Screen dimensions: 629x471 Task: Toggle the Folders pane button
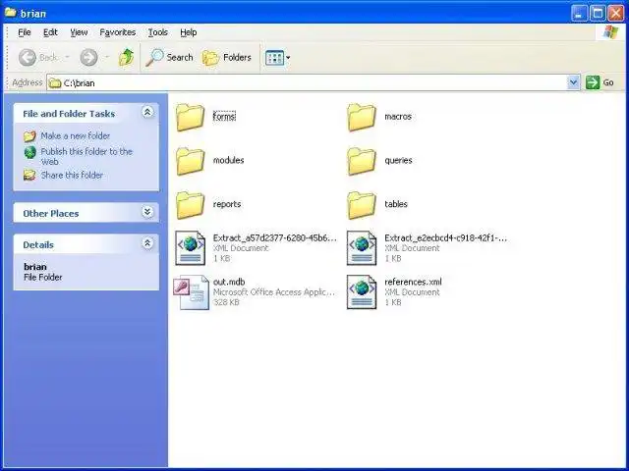[x=227, y=58]
